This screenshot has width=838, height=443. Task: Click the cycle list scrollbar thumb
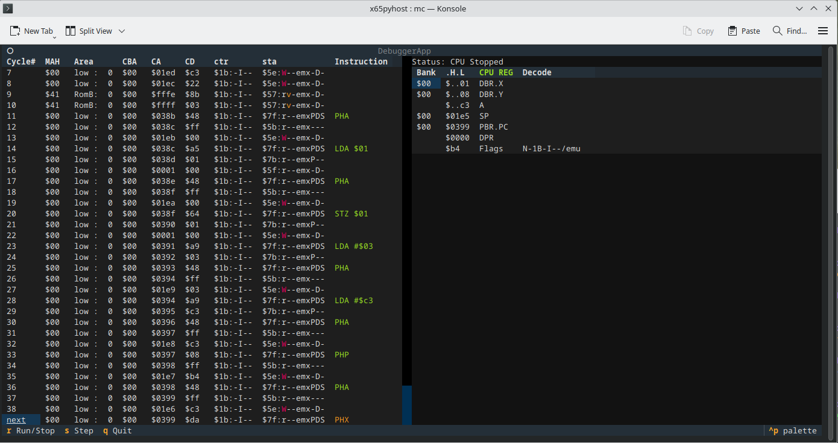coord(407,405)
